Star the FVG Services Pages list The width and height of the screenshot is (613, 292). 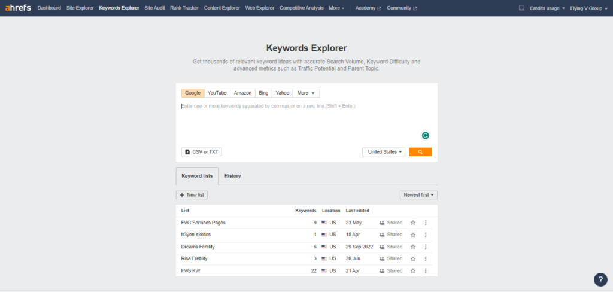pyautogui.click(x=413, y=223)
